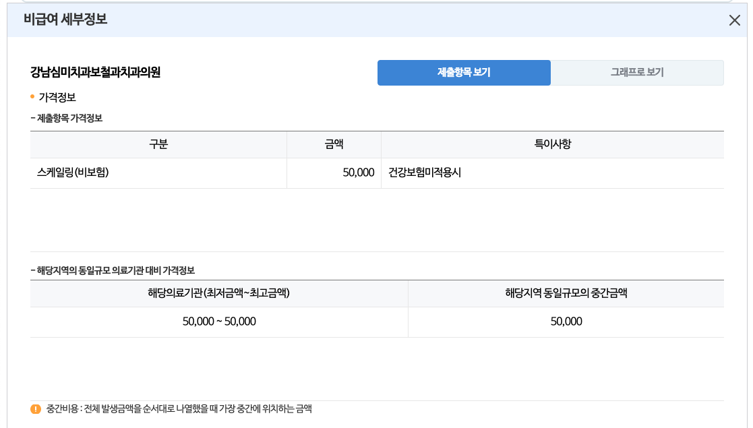This screenshot has height=428, width=753.
Task: Click the 중간금액 value 50,000
Action: point(566,322)
